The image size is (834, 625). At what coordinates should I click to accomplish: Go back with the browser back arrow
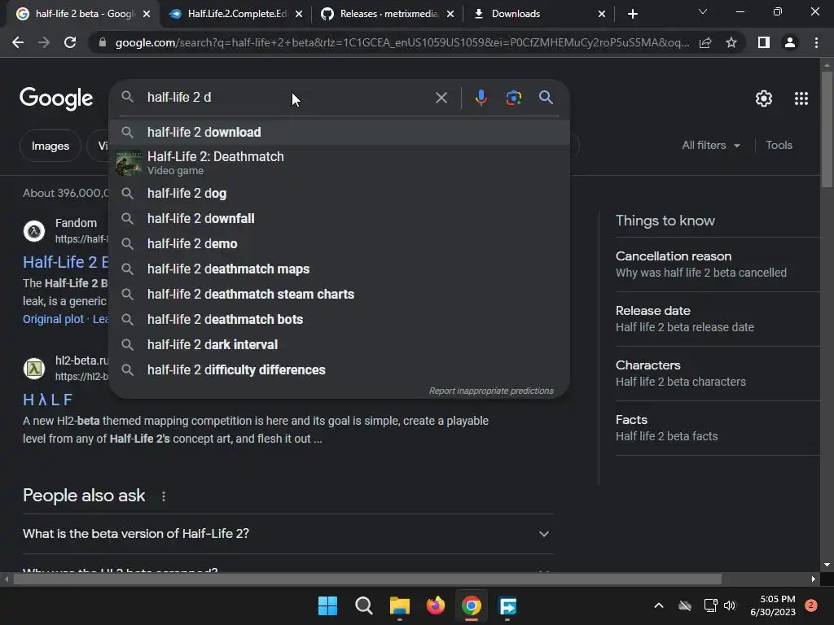18,42
